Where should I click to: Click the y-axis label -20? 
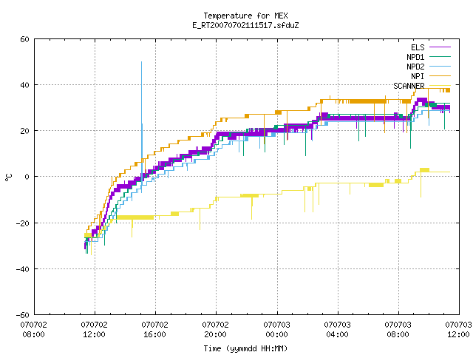click(x=22, y=223)
